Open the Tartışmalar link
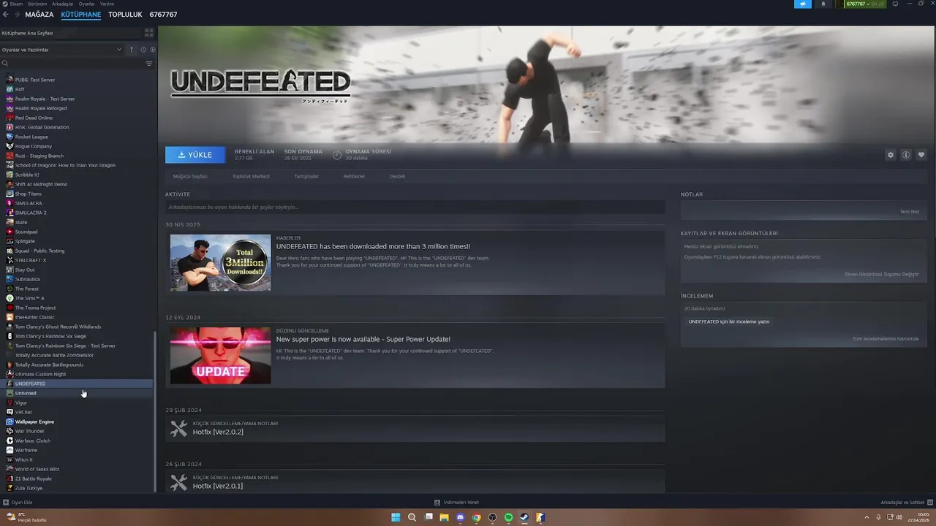The width and height of the screenshot is (936, 526). pyautogui.click(x=306, y=176)
